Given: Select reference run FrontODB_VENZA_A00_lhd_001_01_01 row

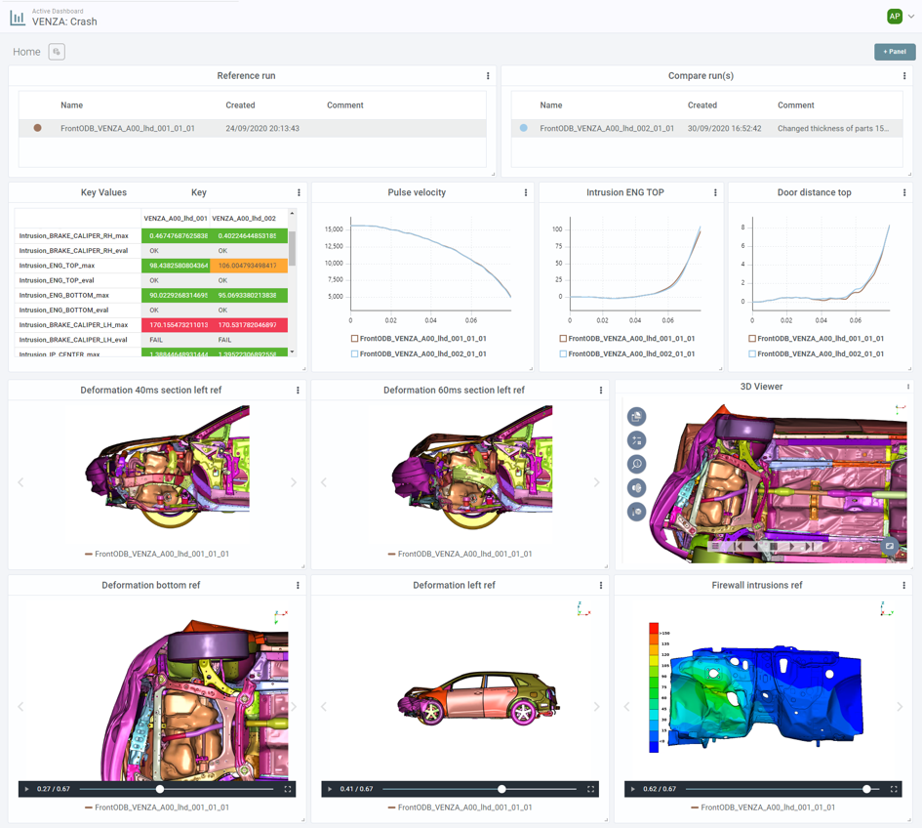Looking at the screenshot, I should [253, 128].
